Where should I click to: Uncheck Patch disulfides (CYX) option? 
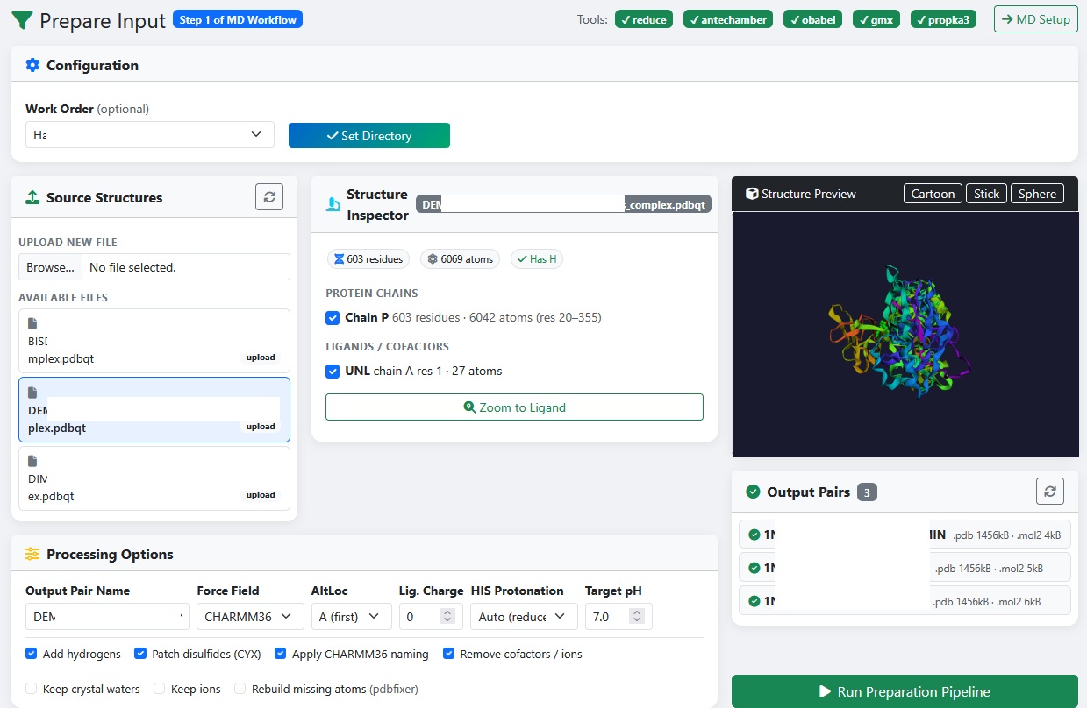pos(140,654)
